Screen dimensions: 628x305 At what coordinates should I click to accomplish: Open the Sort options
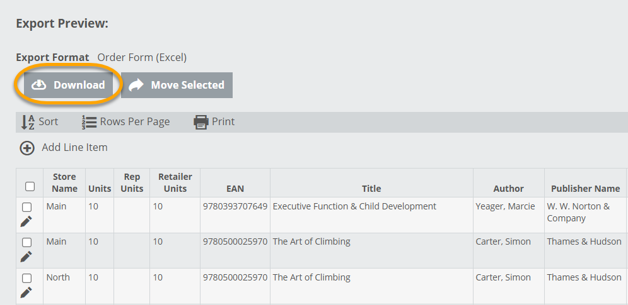pyautogui.click(x=48, y=122)
